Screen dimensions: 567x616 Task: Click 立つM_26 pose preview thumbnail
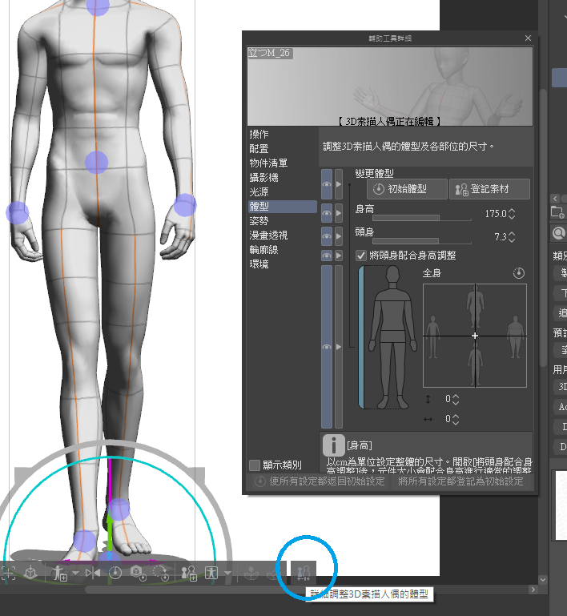pyautogui.click(x=390, y=87)
